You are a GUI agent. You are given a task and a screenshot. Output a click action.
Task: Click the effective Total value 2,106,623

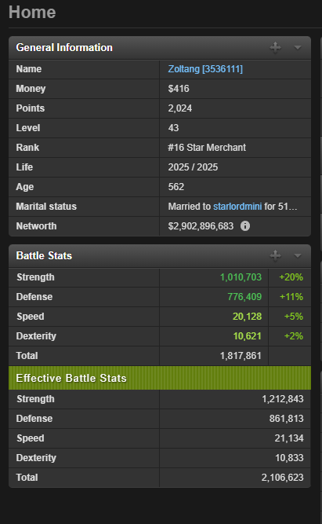point(282,478)
